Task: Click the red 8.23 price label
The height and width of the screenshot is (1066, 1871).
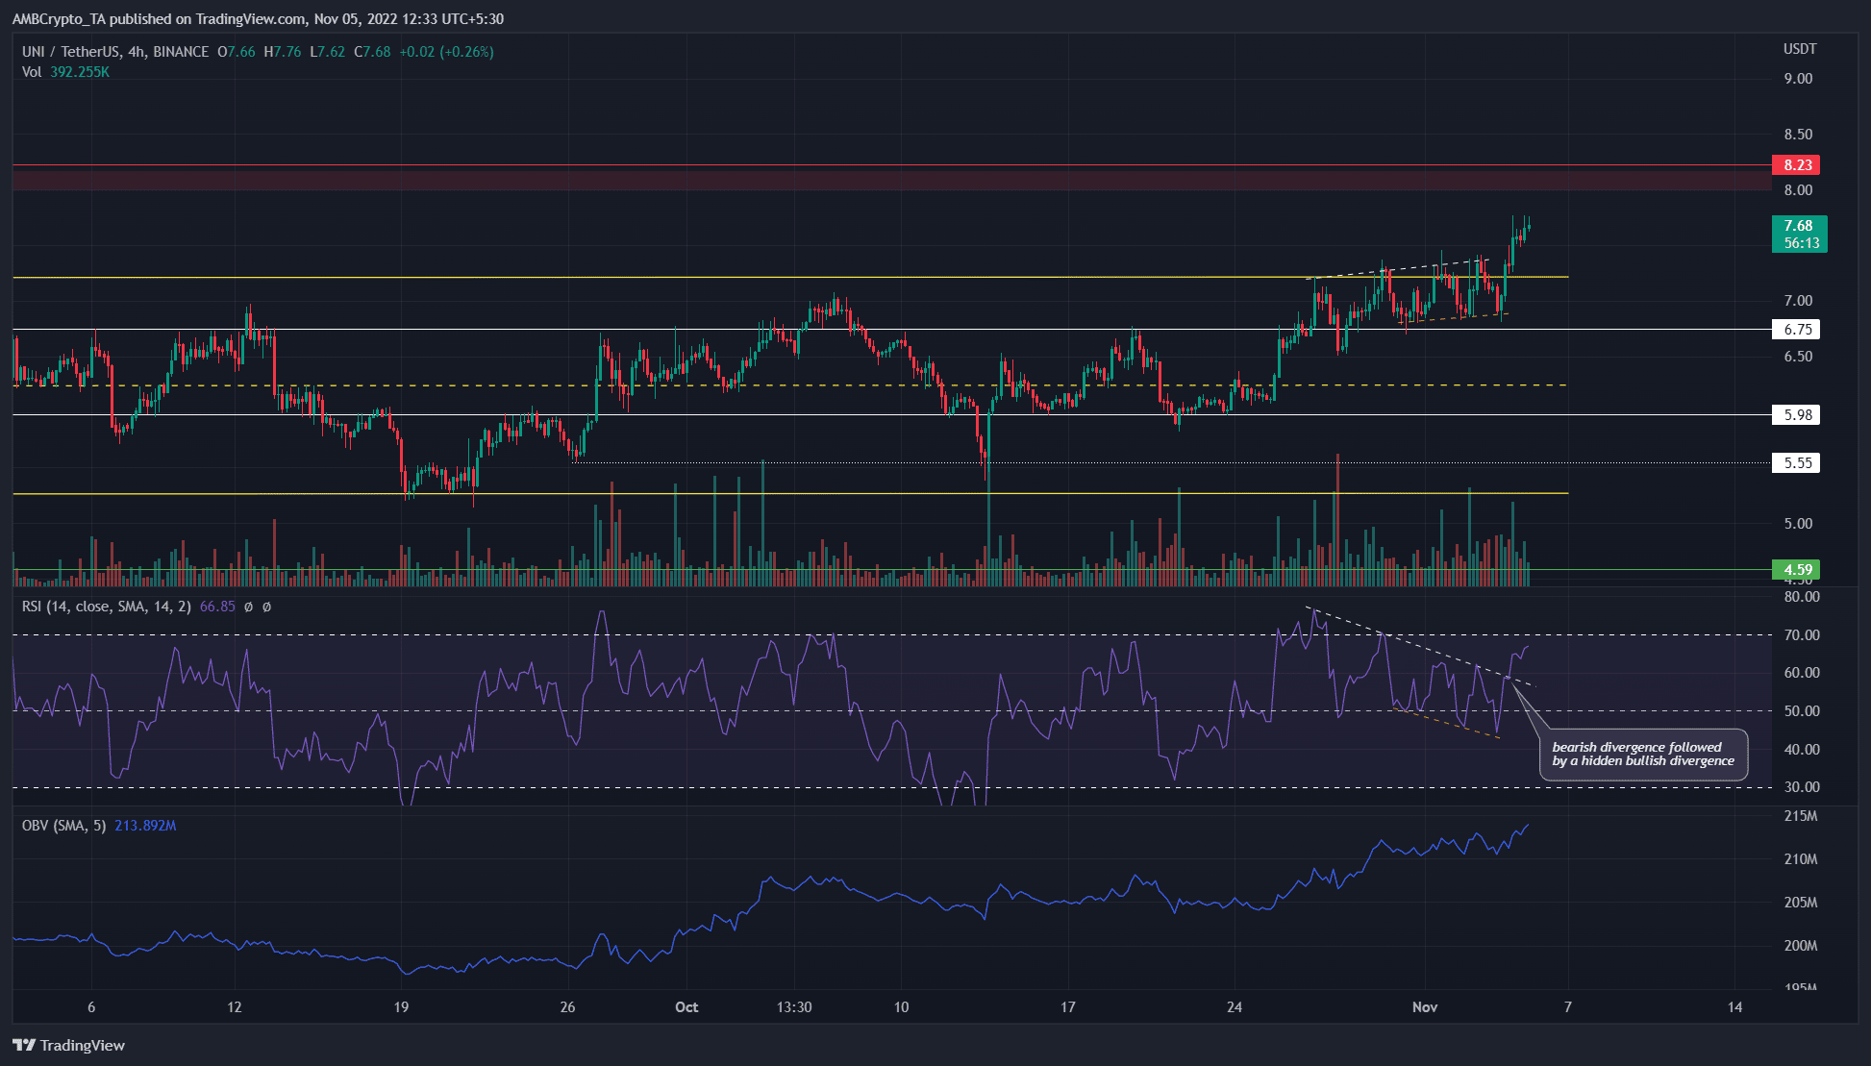Action: coord(1795,165)
